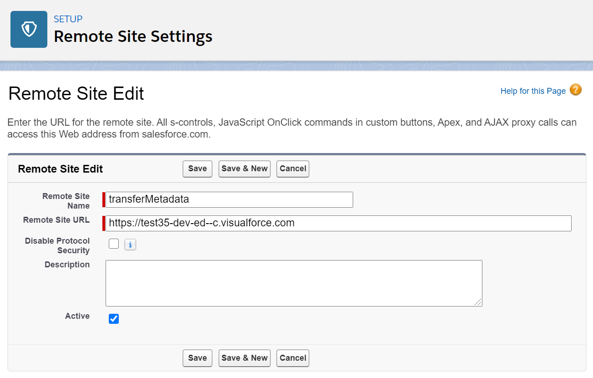This screenshot has width=593, height=378.
Task: Uncheck the Active checkbox
Action: pyautogui.click(x=114, y=319)
